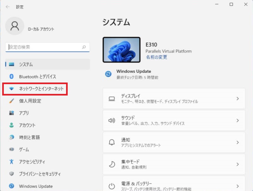Open プライバシーとセキュリティ category

[x=47, y=174]
